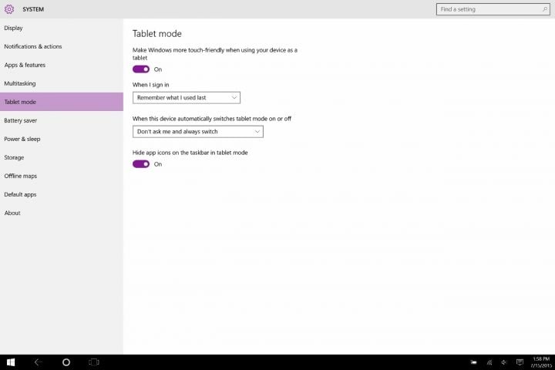Open Notifications & actions settings
This screenshot has width=555, height=370.
(62, 46)
